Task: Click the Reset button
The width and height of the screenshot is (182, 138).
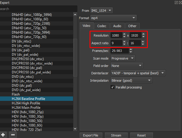Action: click(141, 135)
